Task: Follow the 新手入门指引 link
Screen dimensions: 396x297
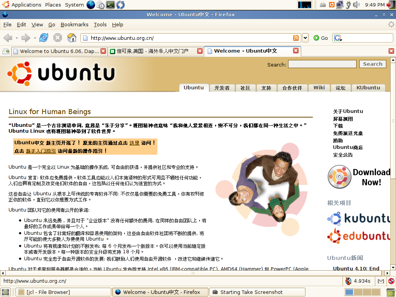Action: (x=41, y=151)
